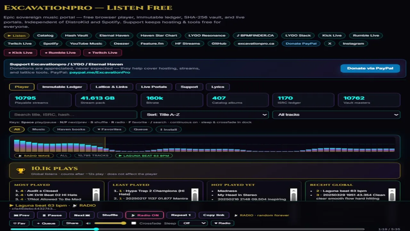Click the Not Played Yet list scrollbar
The image size is (410, 231).
[x=293, y=195]
